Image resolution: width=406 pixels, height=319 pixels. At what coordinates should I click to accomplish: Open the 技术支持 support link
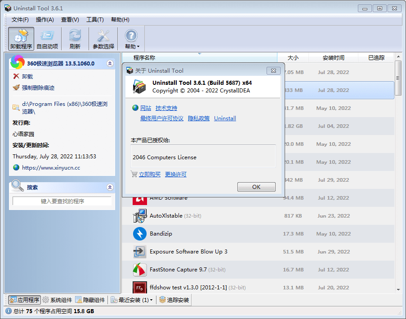click(166, 108)
